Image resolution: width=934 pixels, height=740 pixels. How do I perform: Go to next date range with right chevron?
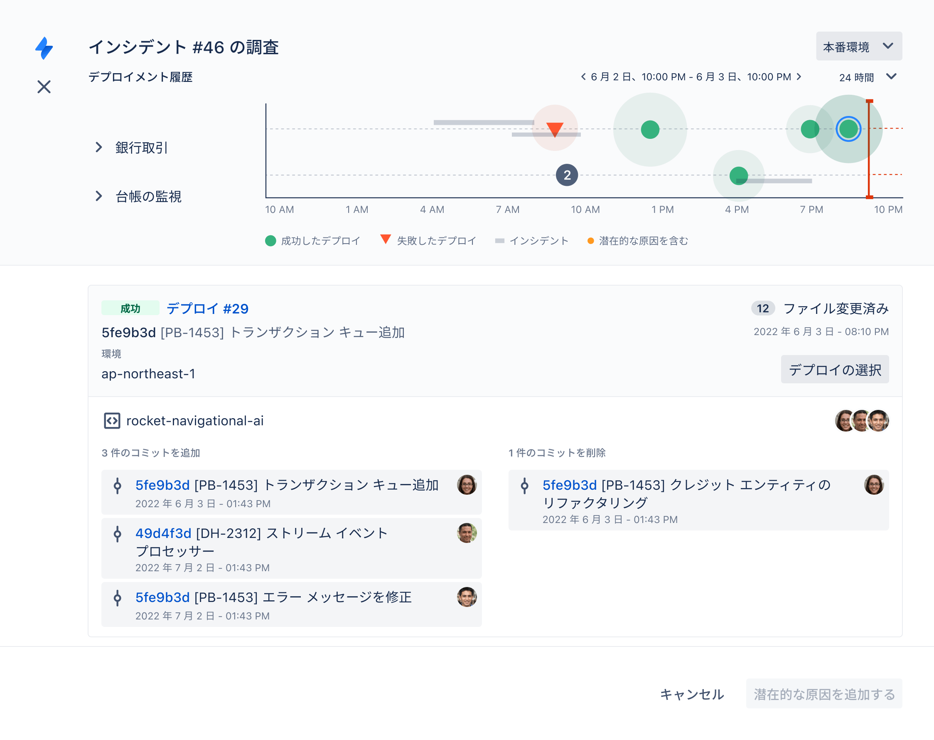pyautogui.click(x=799, y=76)
